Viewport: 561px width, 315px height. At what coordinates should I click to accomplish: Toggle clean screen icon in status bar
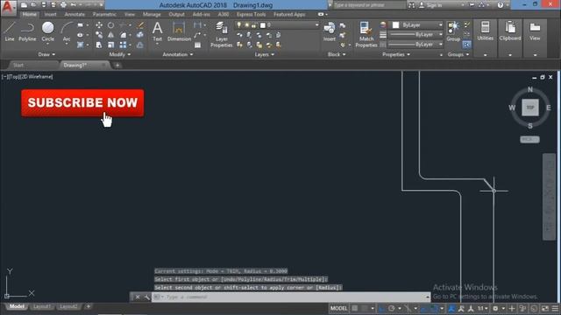pos(545,308)
